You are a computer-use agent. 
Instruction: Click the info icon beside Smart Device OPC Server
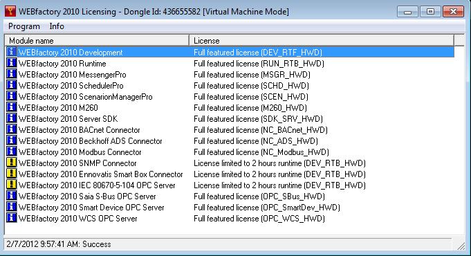(x=12, y=208)
